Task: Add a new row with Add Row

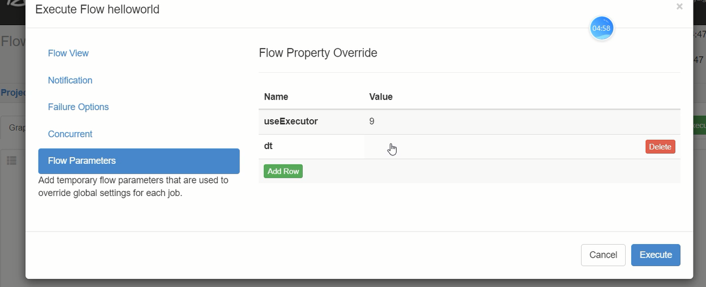Action: click(283, 171)
